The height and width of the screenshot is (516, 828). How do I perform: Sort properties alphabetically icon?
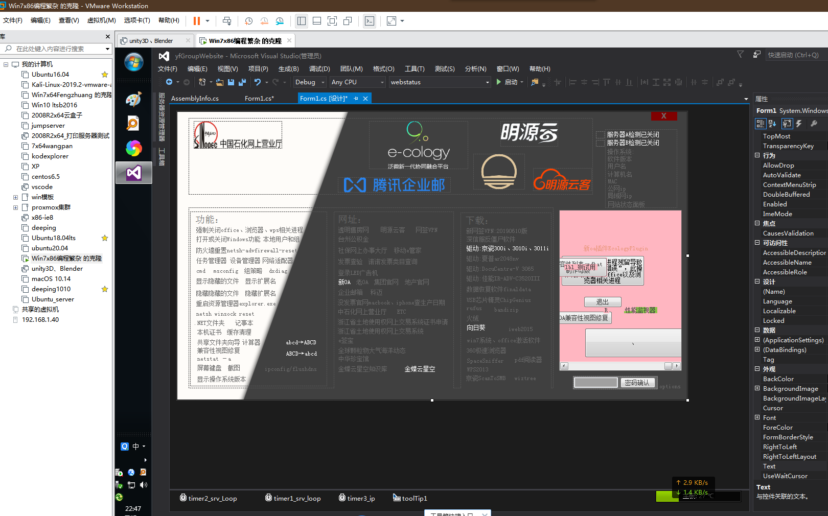[772, 123]
